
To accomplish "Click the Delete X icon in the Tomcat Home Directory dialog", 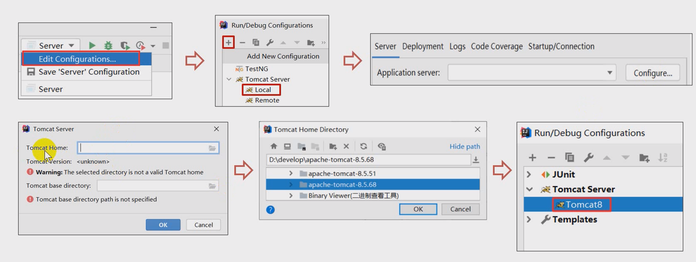I will (x=346, y=146).
